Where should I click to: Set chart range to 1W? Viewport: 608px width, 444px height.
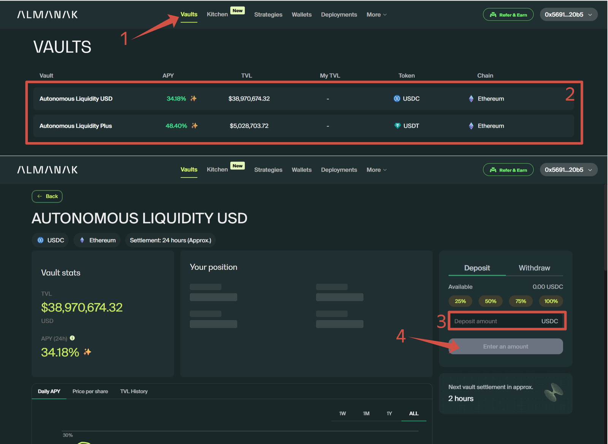pos(342,413)
